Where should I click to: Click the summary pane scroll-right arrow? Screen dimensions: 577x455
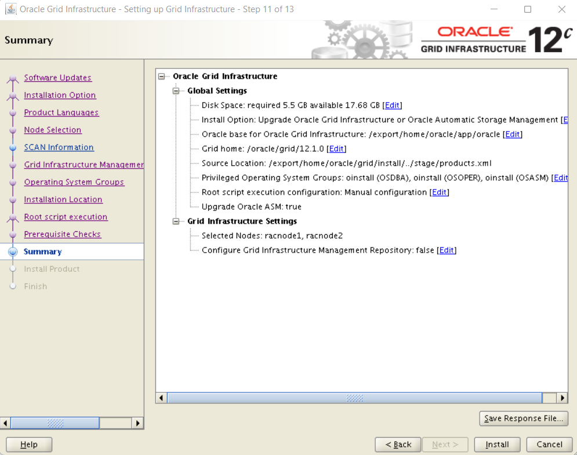point(562,398)
